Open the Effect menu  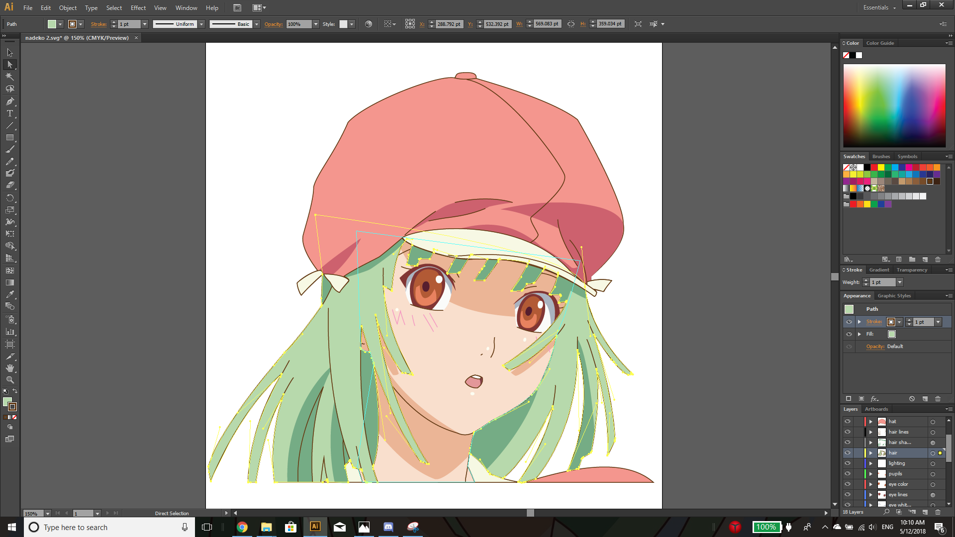tap(138, 8)
